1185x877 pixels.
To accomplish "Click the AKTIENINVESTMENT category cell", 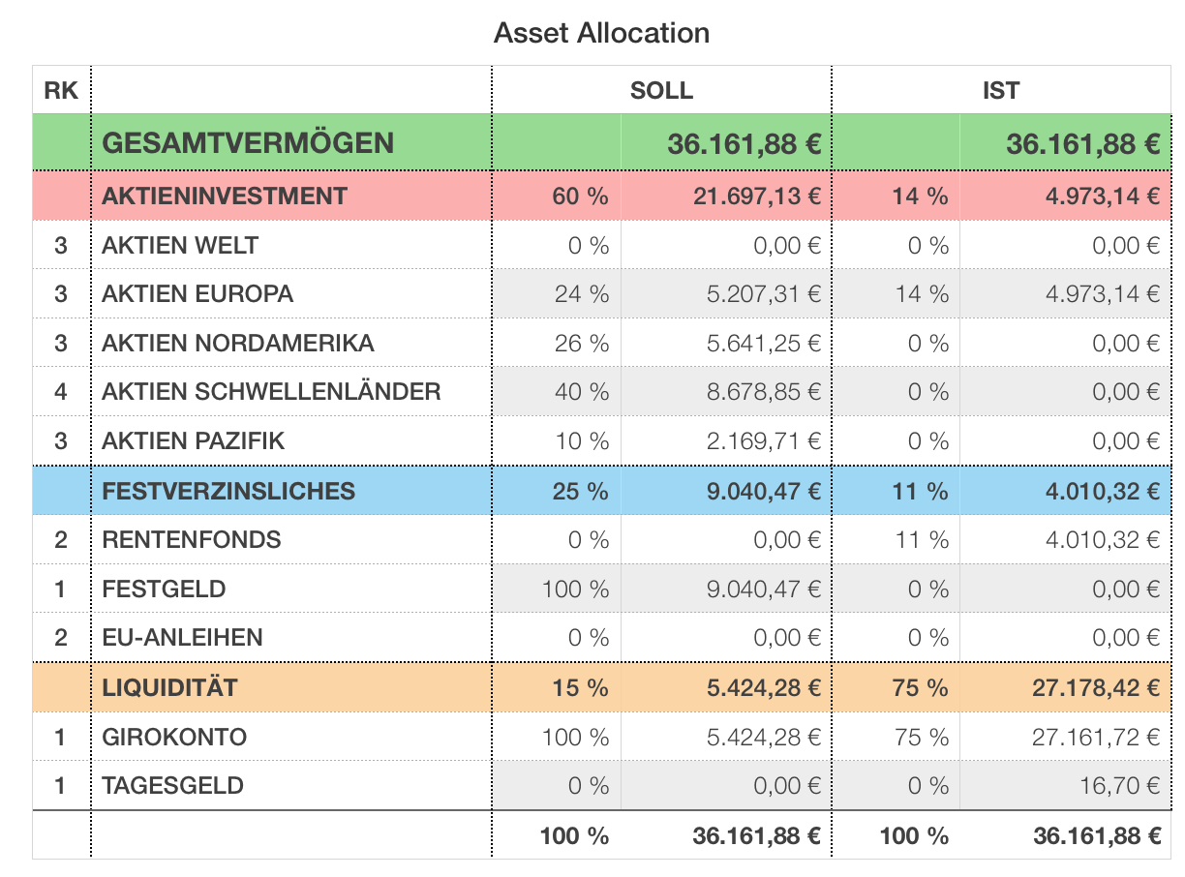I will click(224, 196).
